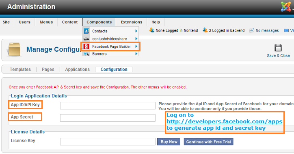
Task: Open the developers.facebook.com/apps link
Action: coord(224,122)
